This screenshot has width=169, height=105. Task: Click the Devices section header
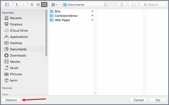click(x=7, y=88)
